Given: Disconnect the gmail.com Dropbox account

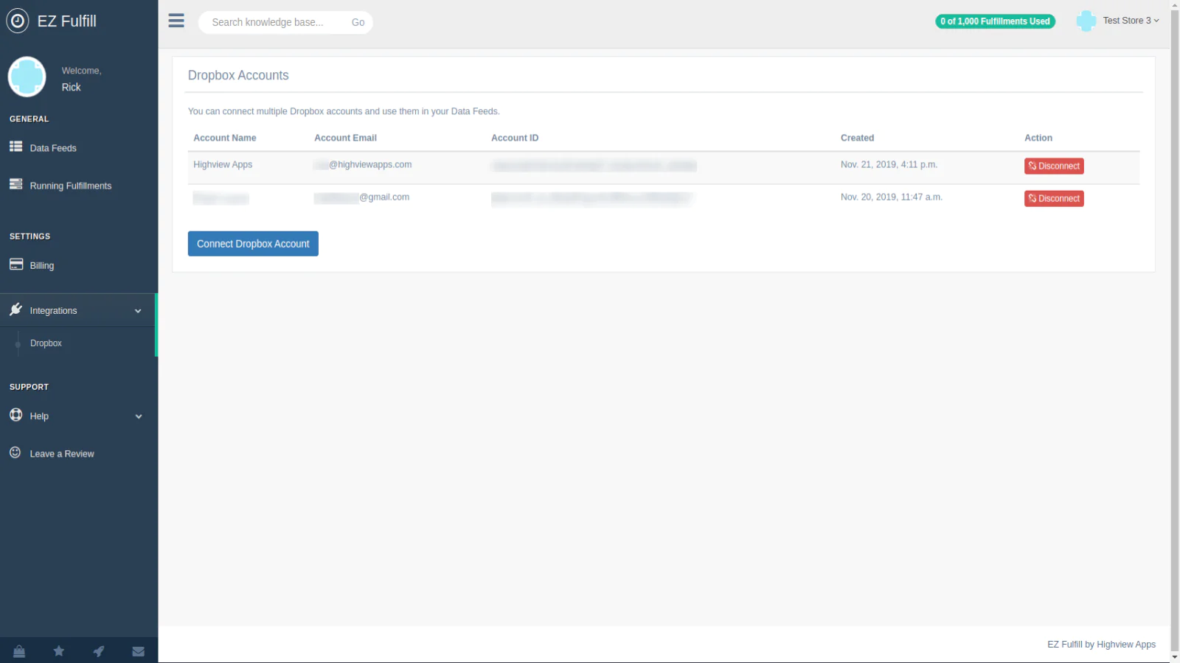Looking at the screenshot, I should tap(1054, 199).
